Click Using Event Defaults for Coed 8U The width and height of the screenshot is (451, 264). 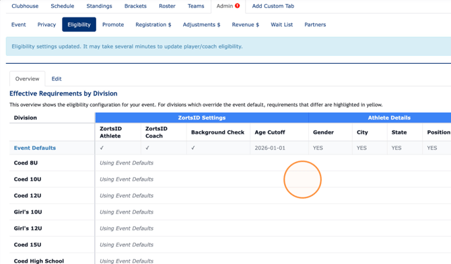(127, 163)
